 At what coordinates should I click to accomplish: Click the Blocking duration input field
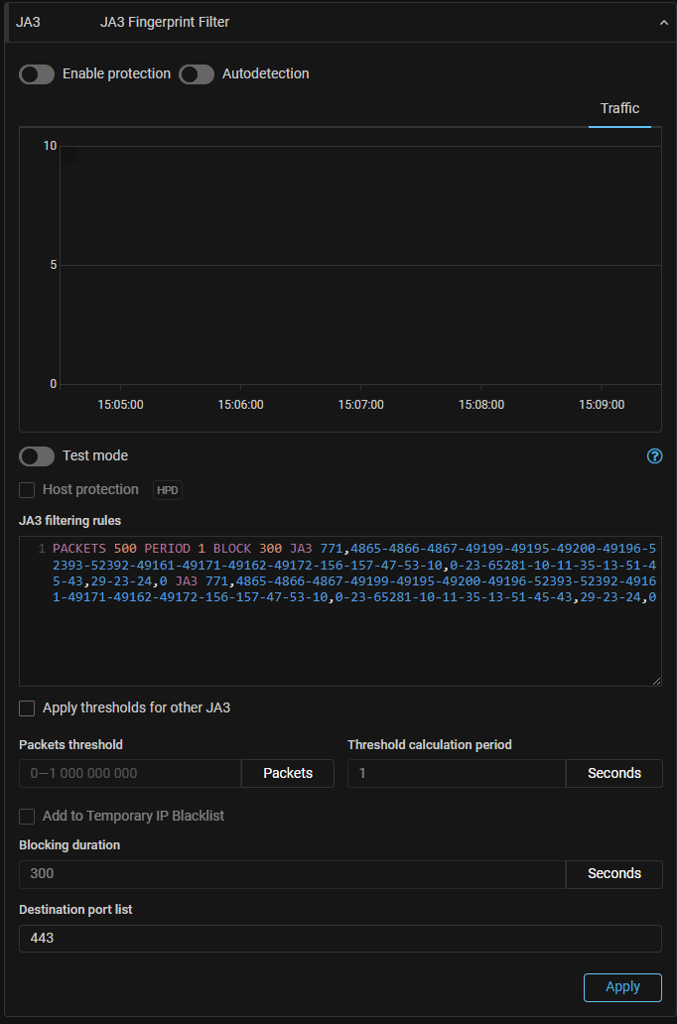[292, 874]
